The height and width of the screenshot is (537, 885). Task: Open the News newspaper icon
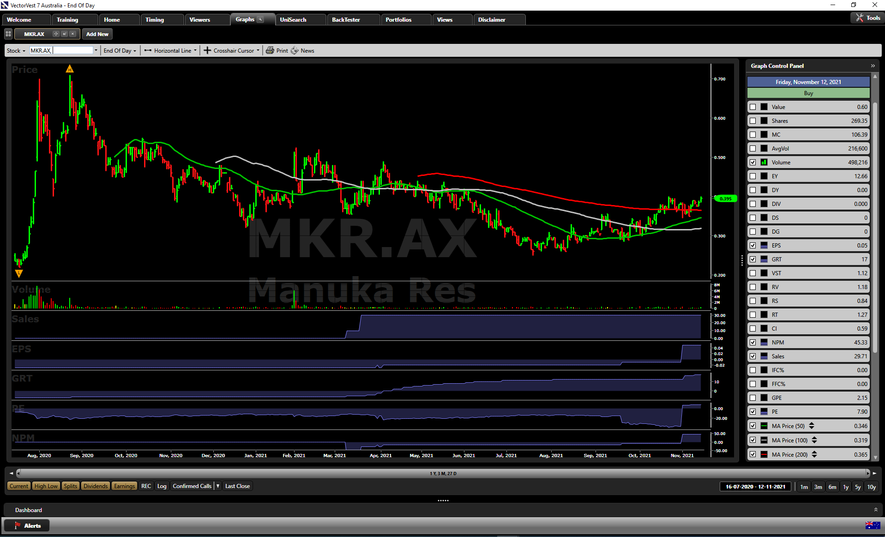tap(295, 51)
